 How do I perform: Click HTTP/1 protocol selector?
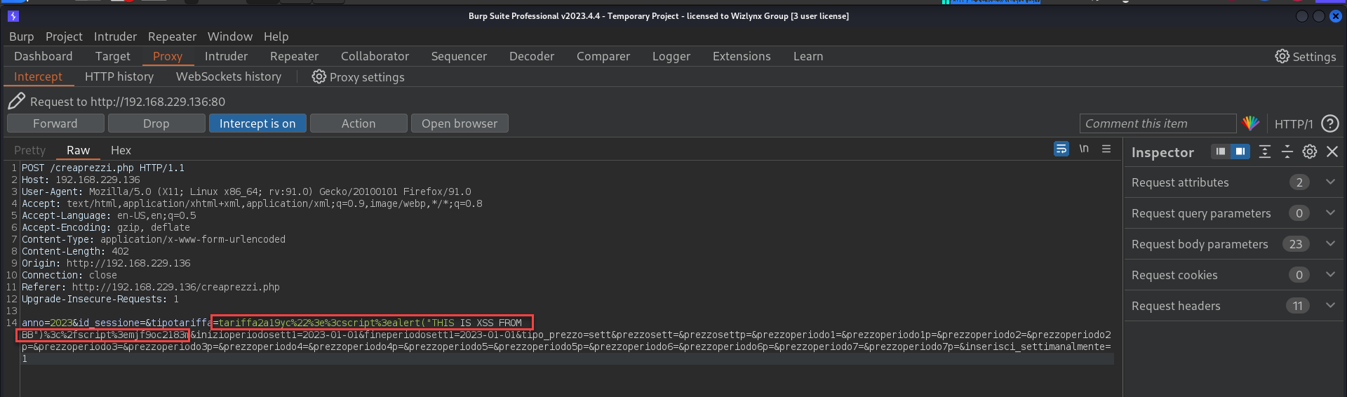(x=1293, y=124)
